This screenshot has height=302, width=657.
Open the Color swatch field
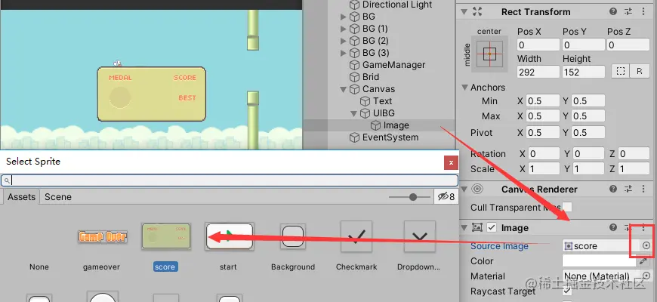(599, 261)
